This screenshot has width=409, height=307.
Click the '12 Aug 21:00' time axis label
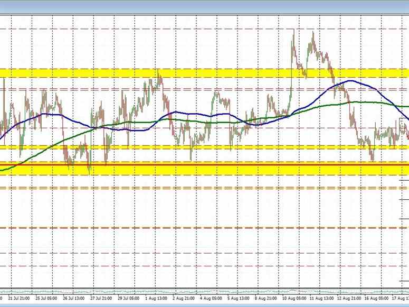pyautogui.click(x=348, y=298)
